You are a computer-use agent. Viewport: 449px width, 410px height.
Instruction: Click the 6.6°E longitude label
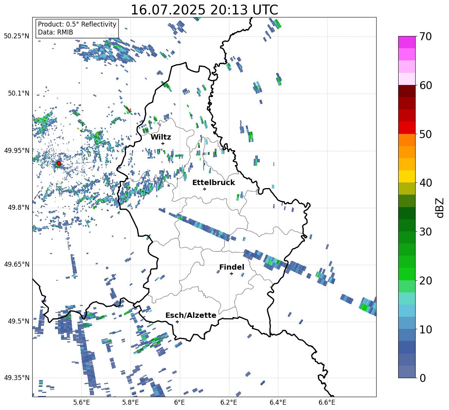coord(327,402)
